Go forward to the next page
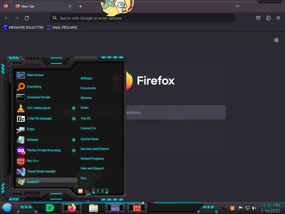 (x=17, y=18)
